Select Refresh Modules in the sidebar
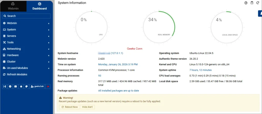262x114 pixels. click(17, 75)
